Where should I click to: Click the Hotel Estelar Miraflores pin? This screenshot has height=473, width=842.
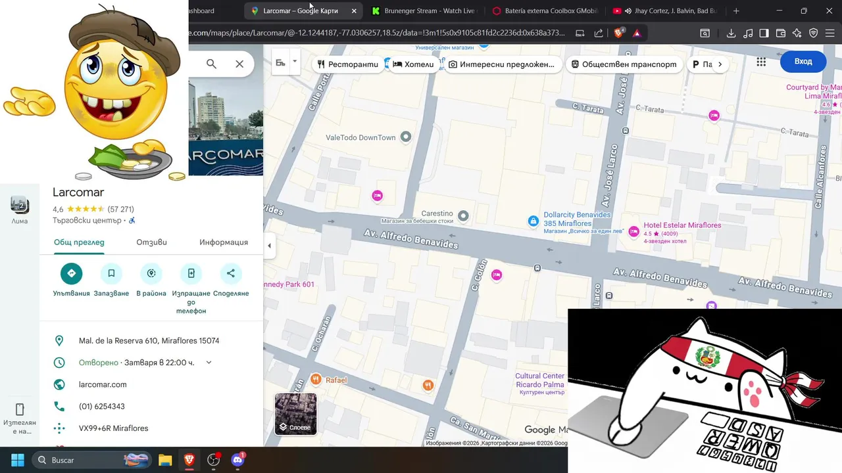coord(633,231)
